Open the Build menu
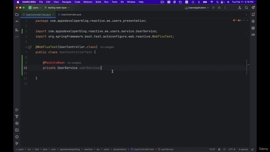The width and height of the screenshot is (270, 152). tap(98, 2)
